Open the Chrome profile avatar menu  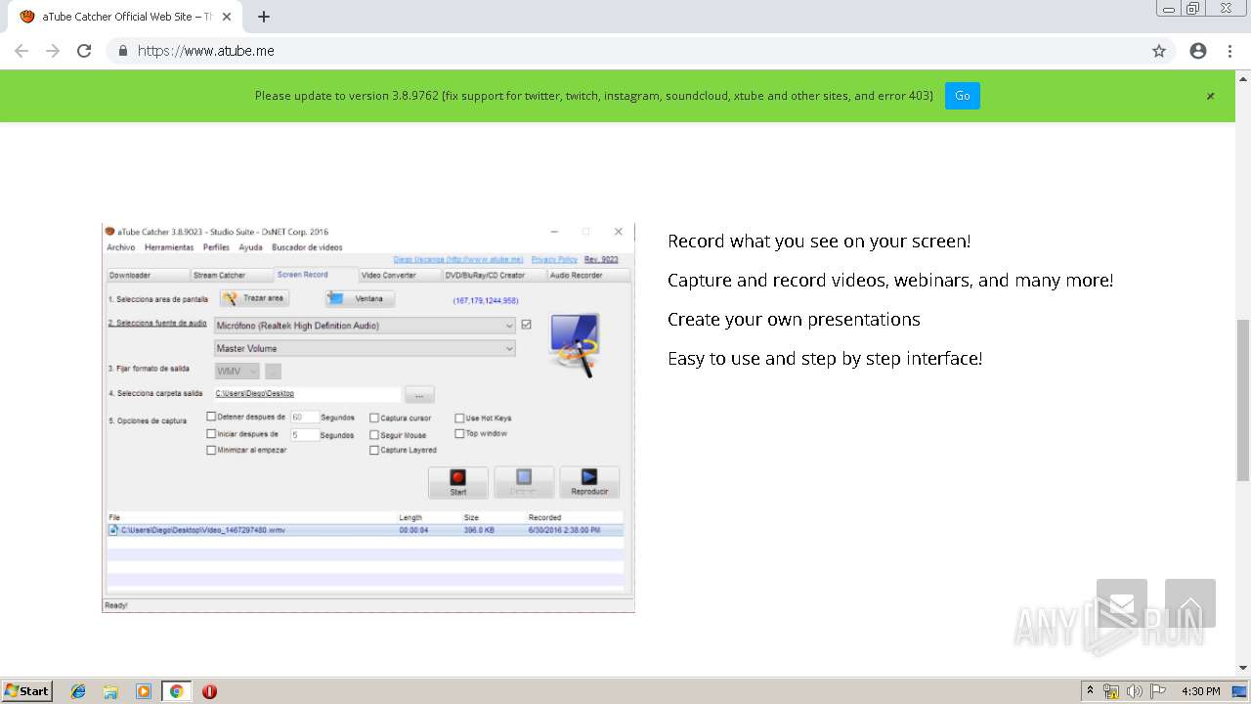1198,51
